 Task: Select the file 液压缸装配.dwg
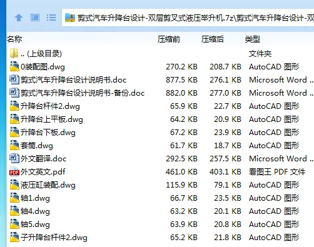coord(48,185)
